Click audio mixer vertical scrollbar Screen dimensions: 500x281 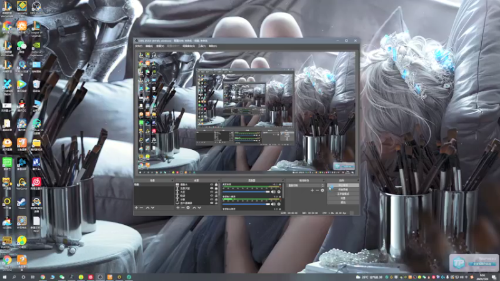[x=283, y=190]
